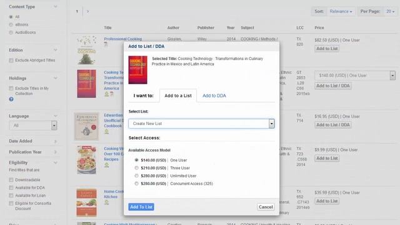Click the Author column header
Viewport: 400px width, 225px height.
click(173, 27)
